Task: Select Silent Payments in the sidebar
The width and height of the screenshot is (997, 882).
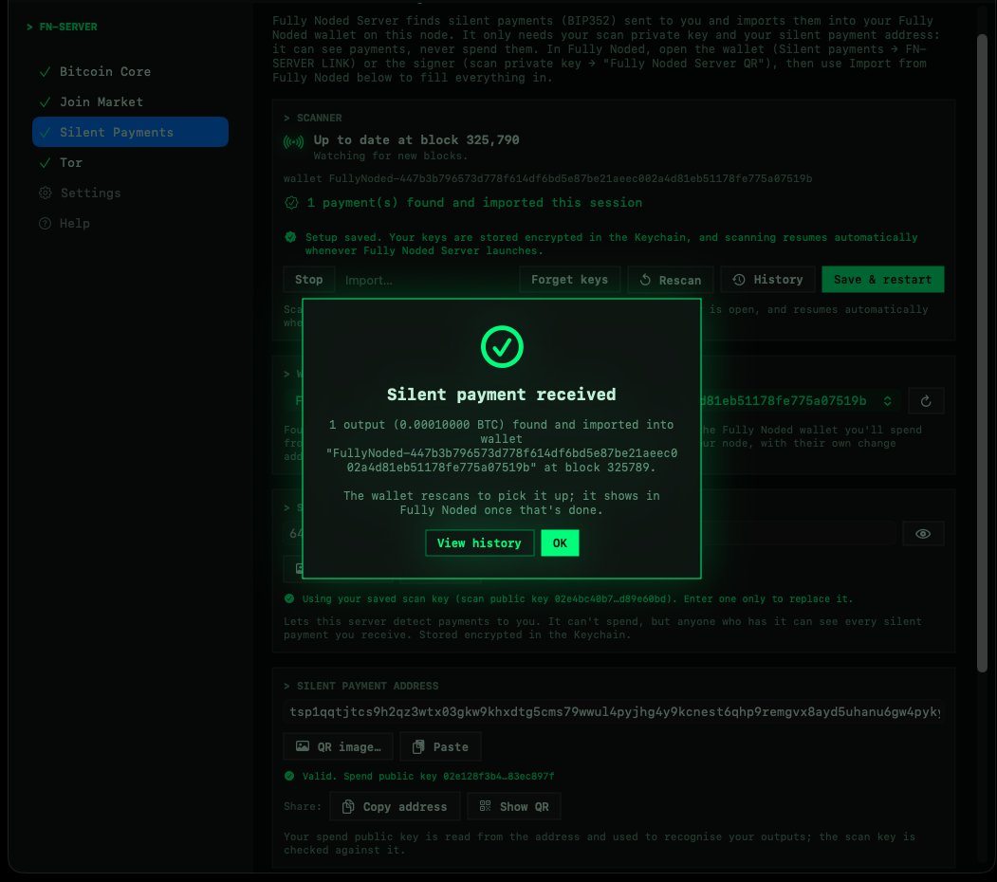Action: tap(130, 132)
